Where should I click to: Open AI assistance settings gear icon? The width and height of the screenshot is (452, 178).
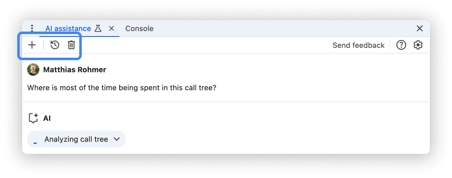(418, 45)
